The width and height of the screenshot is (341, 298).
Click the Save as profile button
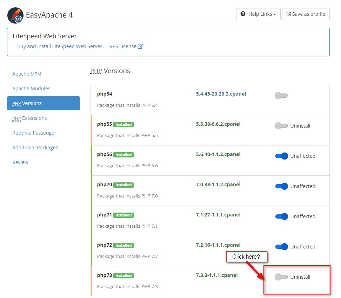tap(306, 14)
